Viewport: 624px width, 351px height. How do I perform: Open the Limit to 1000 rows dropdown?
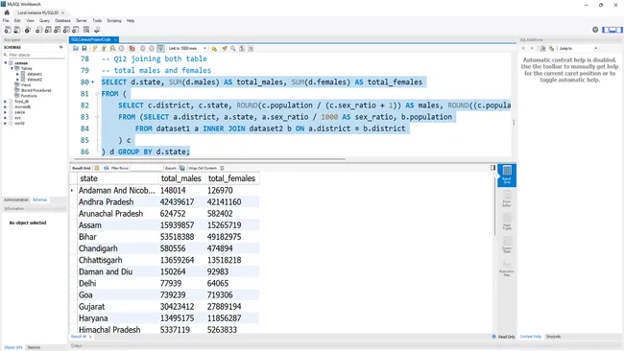[187, 49]
